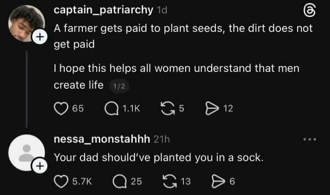Open the three-dot menu on nessa_monstahhh's reply
330x195 pixels.
pyautogui.click(x=308, y=140)
